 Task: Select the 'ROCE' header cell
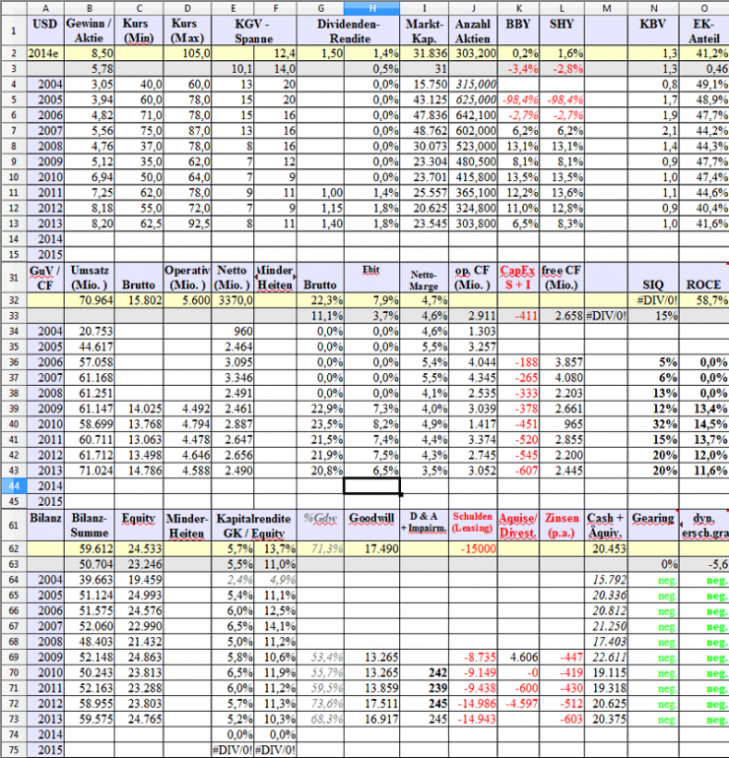click(703, 278)
